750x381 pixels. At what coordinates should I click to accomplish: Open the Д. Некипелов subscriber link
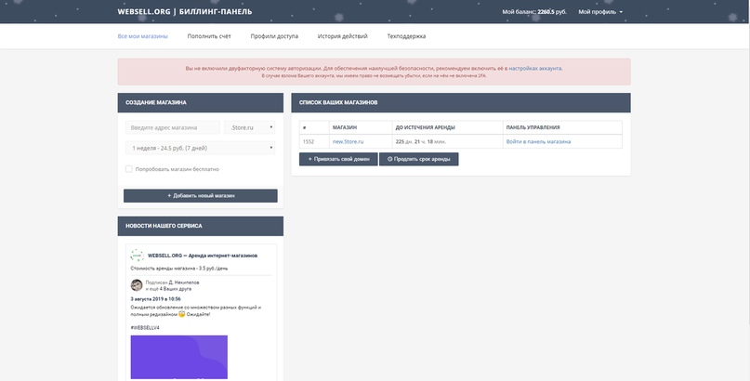point(184,282)
